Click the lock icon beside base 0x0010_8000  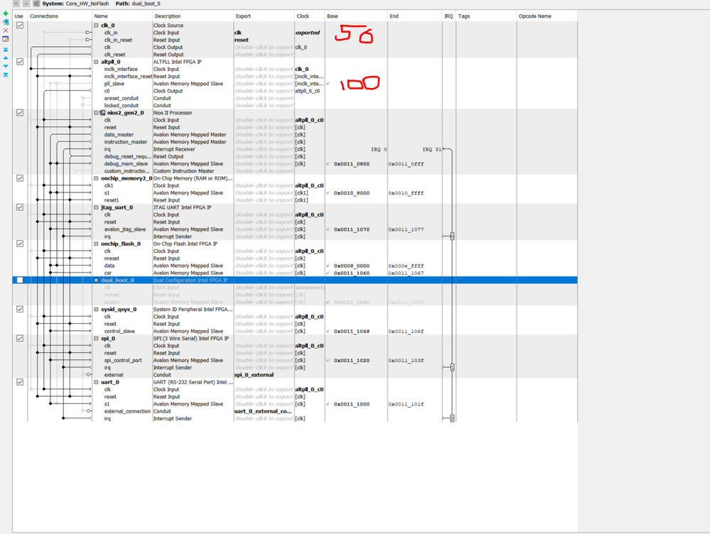[x=328, y=192]
